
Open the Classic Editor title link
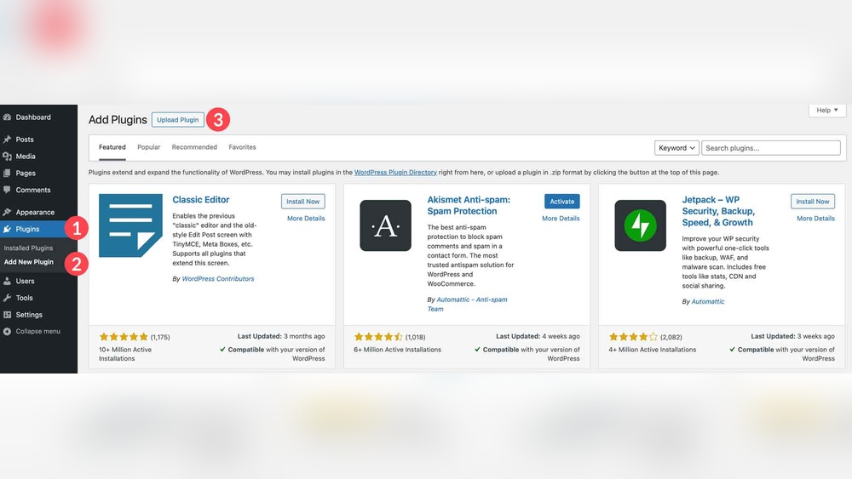pos(201,200)
